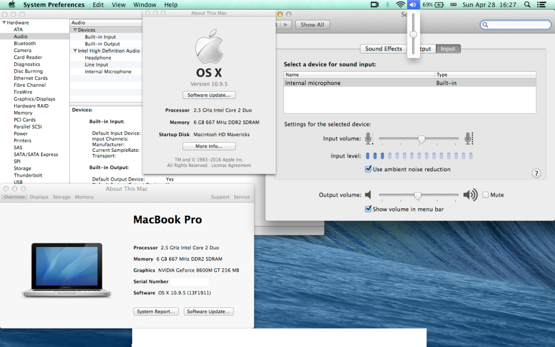The image size is (555, 347).
Task: Disable Use ambient noise reduction
Action: click(368, 169)
